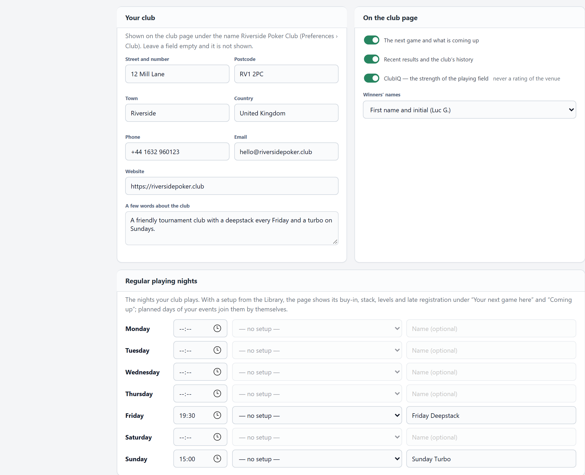Open Sunday setup dropdown
This screenshot has height=475, width=585.
(317, 459)
